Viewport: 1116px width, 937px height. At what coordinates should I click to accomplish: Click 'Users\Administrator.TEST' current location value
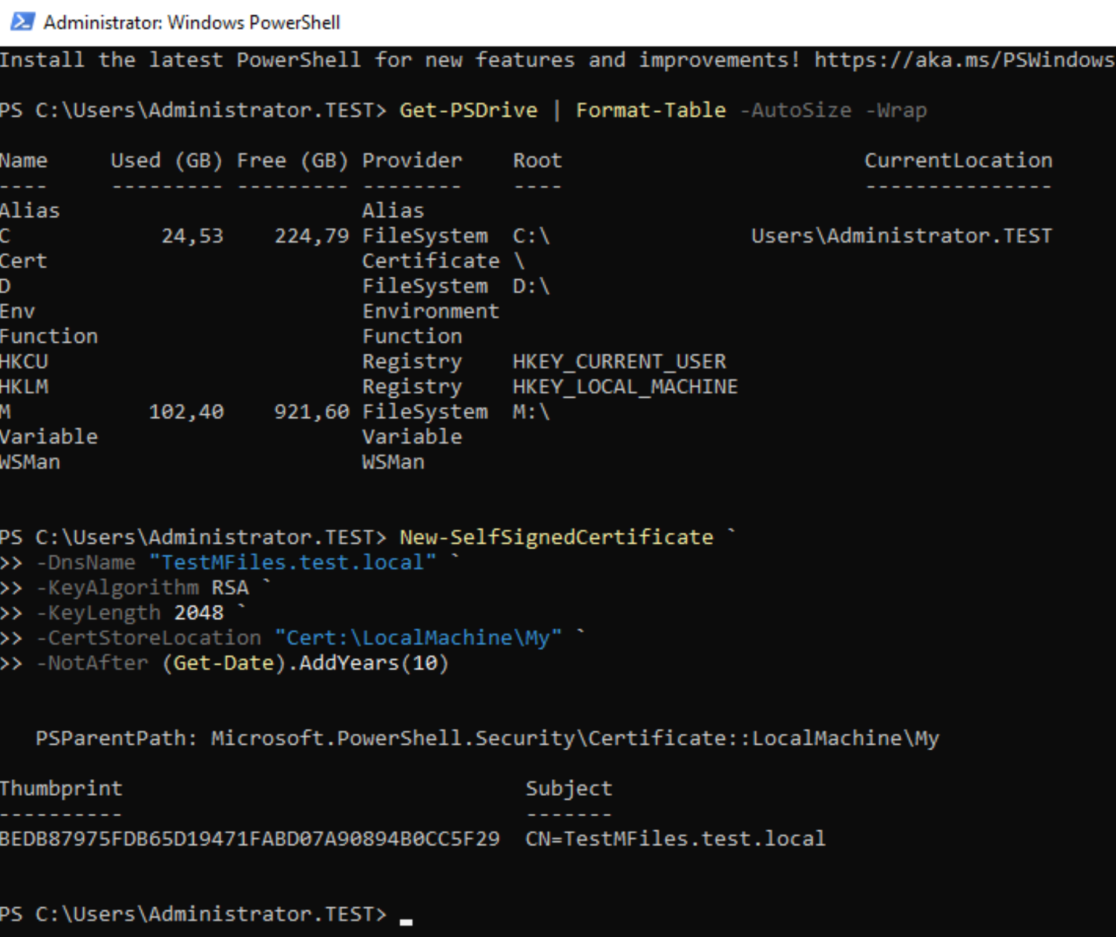click(901, 236)
